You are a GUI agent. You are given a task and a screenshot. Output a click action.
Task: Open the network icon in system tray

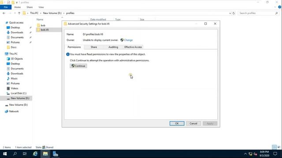tap(250, 154)
